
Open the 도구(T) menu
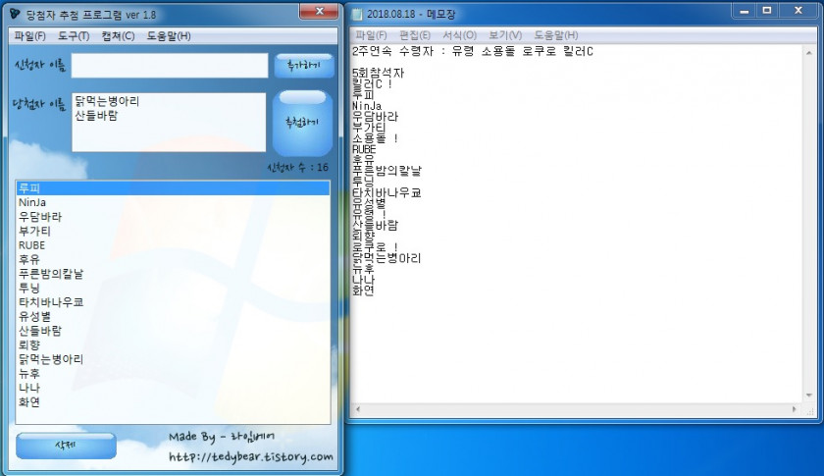tap(74, 36)
